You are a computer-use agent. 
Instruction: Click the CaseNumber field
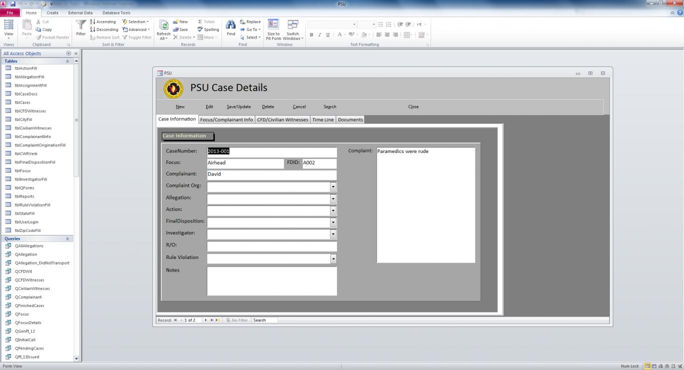click(272, 151)
